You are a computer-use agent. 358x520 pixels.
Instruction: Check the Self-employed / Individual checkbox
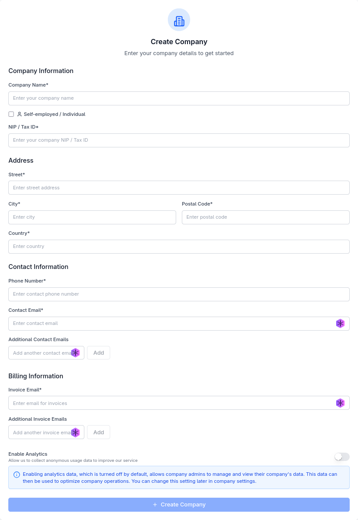(x=11, y=114)
